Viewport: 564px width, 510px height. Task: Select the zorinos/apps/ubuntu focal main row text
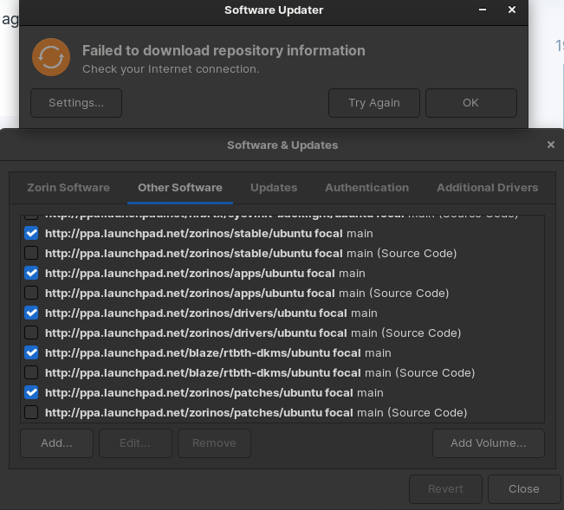click(x=205, y=274)
